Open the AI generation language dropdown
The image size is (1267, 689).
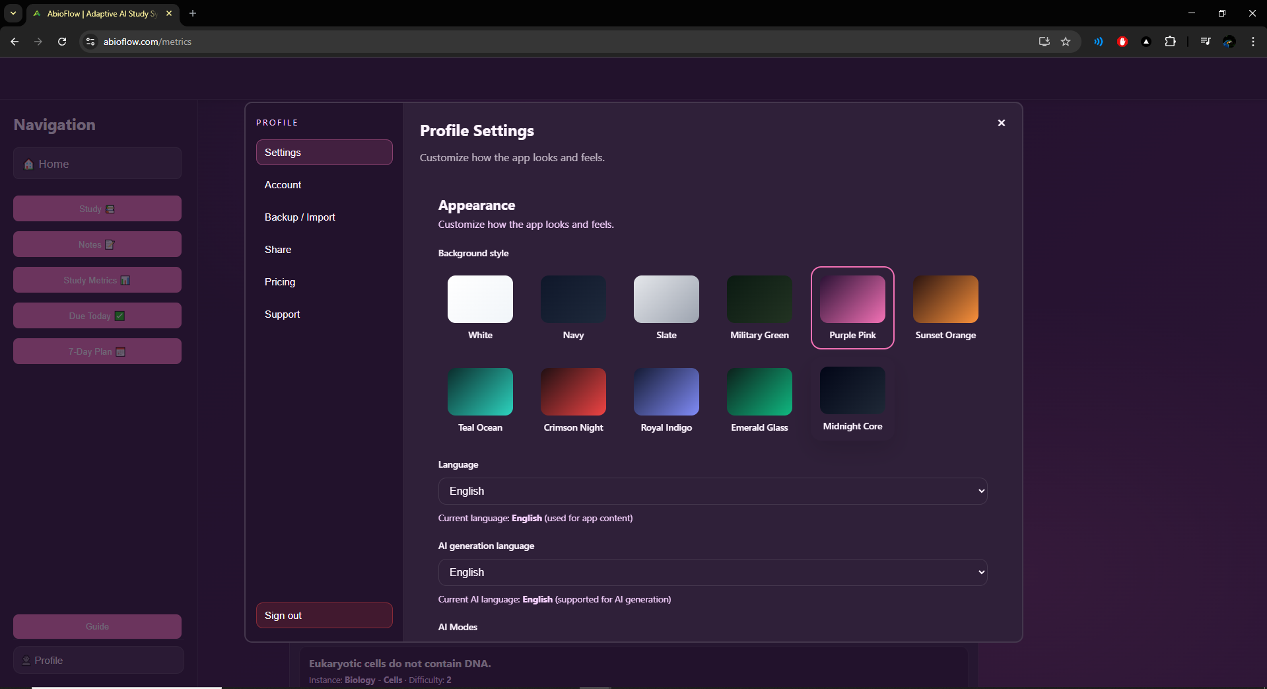coord(712,572)
